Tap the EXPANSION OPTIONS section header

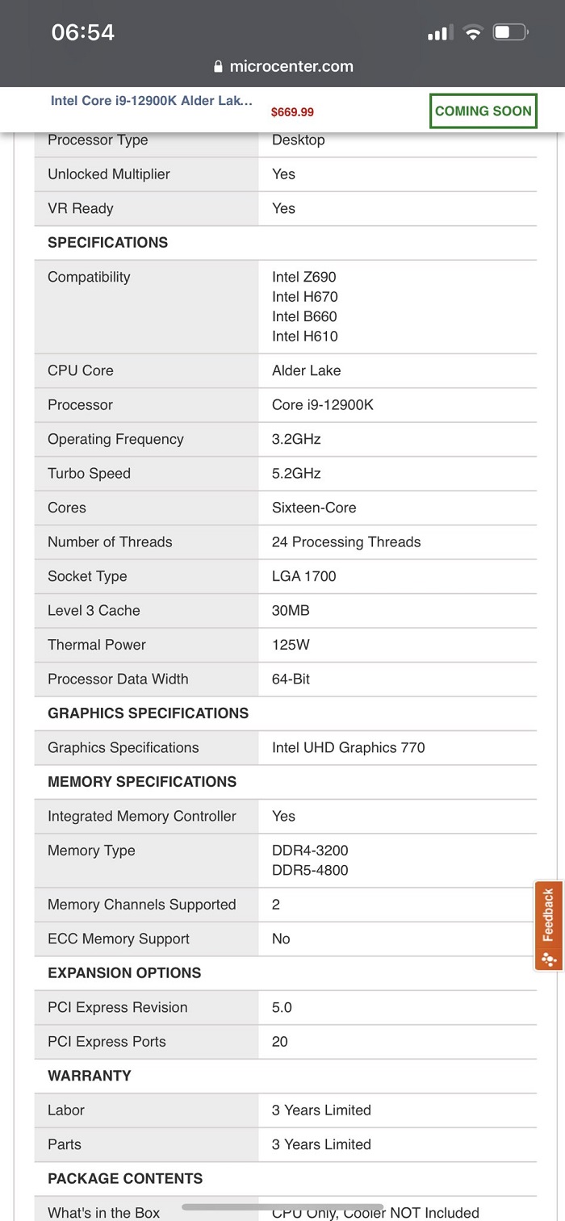point(124,973)
